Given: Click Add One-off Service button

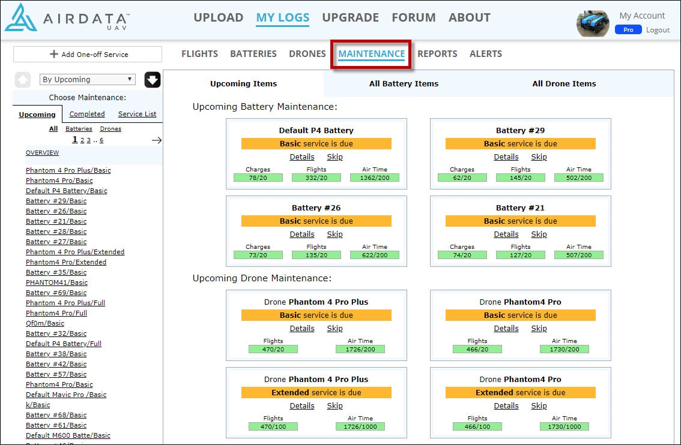Looking at the screenshot, I should click(88, 54).
